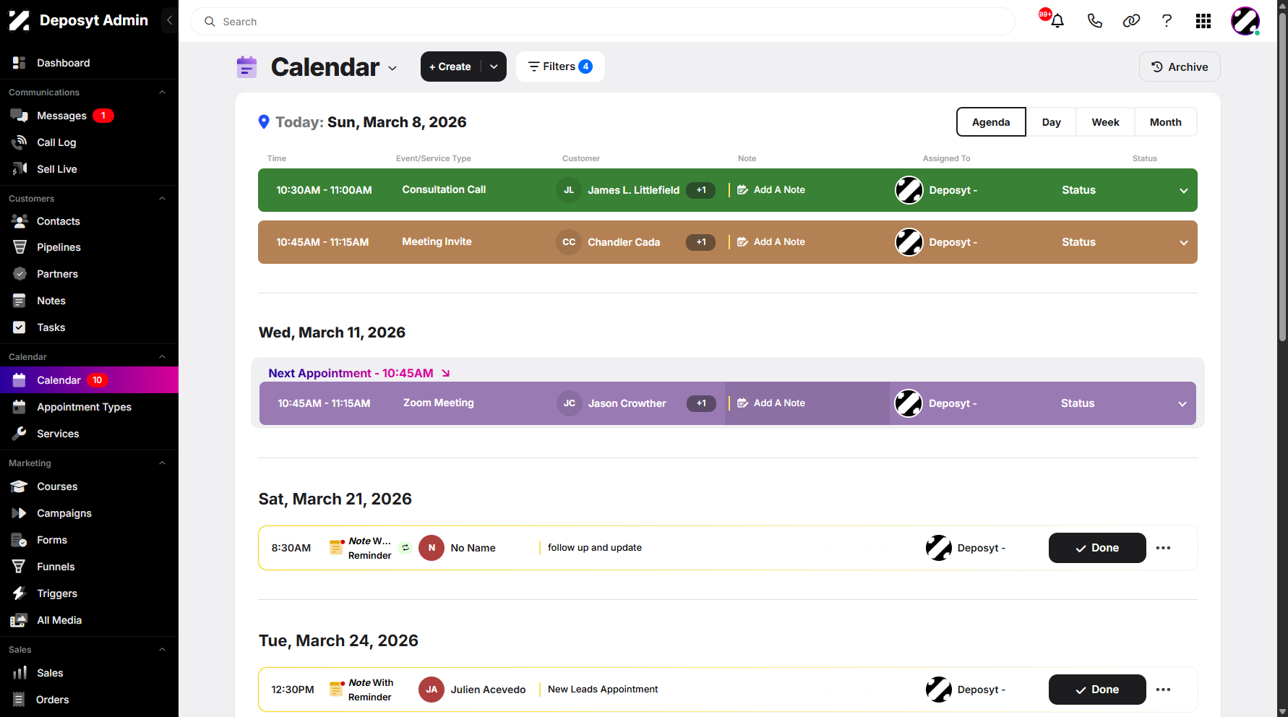Click the Courses graduation cap icon

[20, 486]
